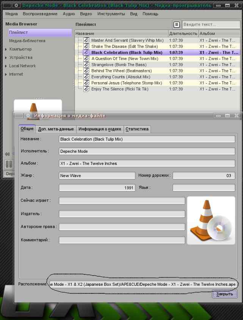Image resolution: width=243 pixels, height=320 pixels.
Task: Click the Расположение file path field
Action: pos(143,284)
